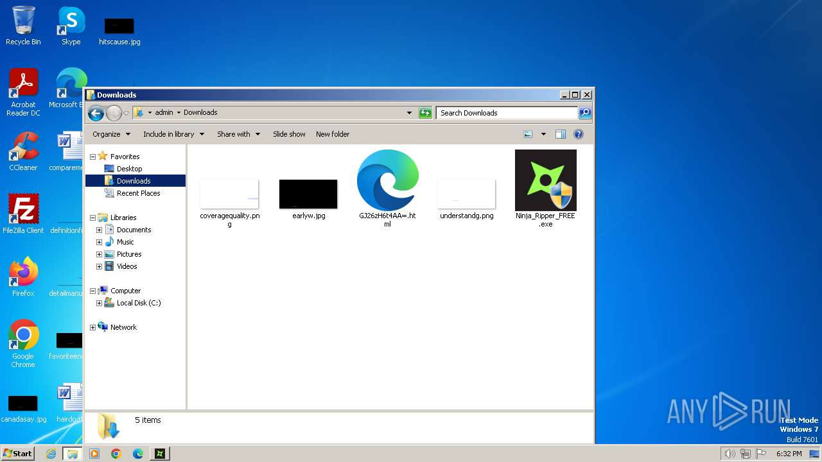Click the Downloads breadcrumb segment
This screenshot has width=822, height=462.
200,112
